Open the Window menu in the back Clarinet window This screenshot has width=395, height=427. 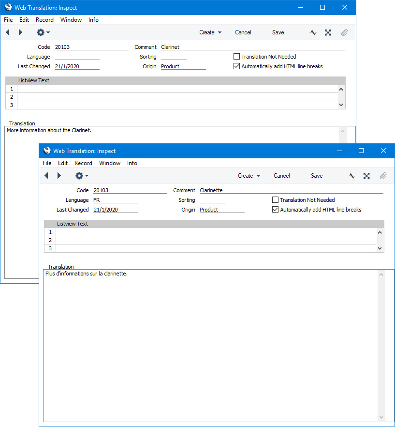(x=71, y=20)
